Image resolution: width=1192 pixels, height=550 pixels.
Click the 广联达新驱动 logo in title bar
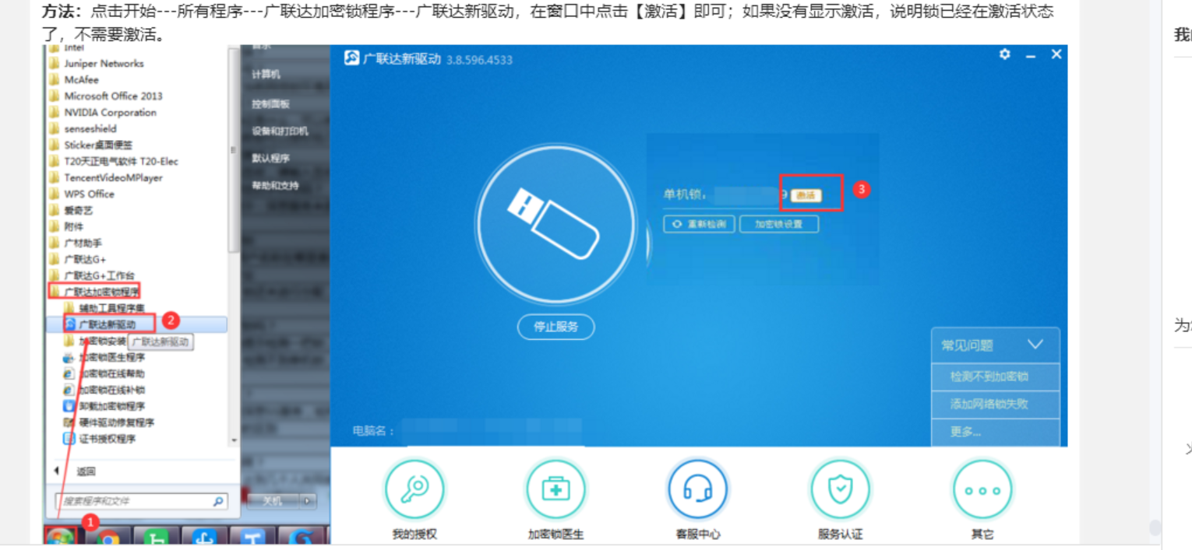coord(352,59)
